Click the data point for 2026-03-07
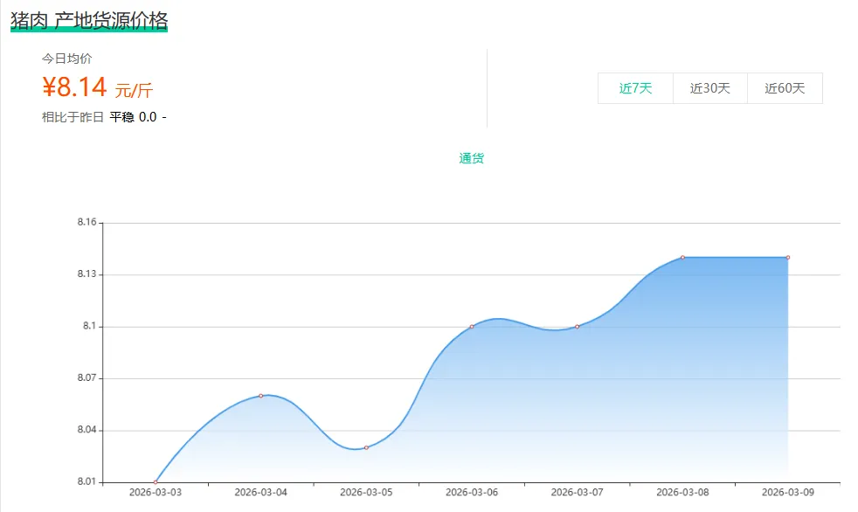858x512 pixels. (578, 327)
